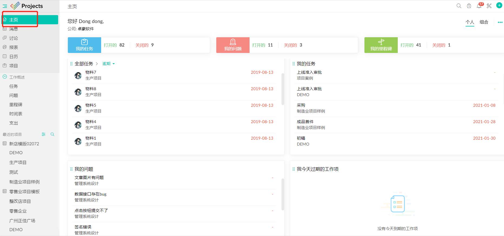This screenshot has width=504, height=236.
Task: Open the three-dot more options menu
Action: [x=500, y=22]
